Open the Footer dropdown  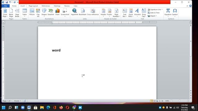pyautogui.click(x=109, y=13)
